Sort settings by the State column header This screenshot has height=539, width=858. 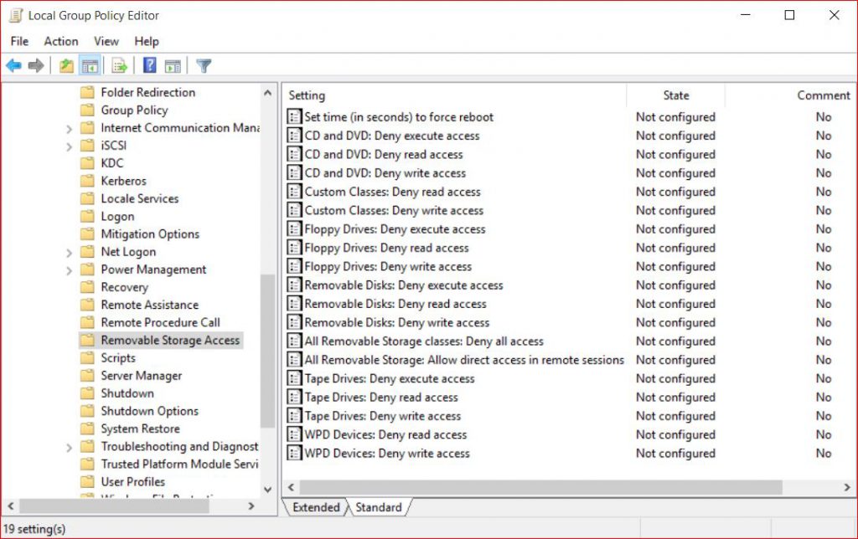(675, 95)
